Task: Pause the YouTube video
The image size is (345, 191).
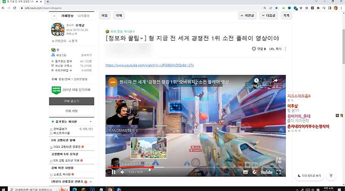Action: 113,172
